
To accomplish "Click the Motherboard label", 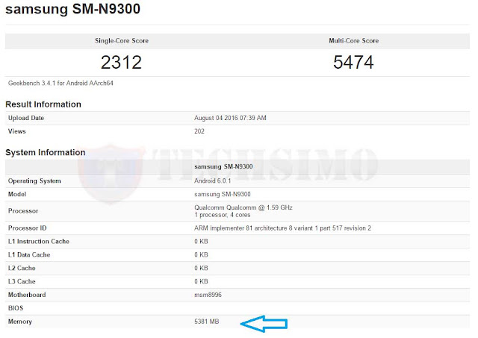I will coord(27,295).
